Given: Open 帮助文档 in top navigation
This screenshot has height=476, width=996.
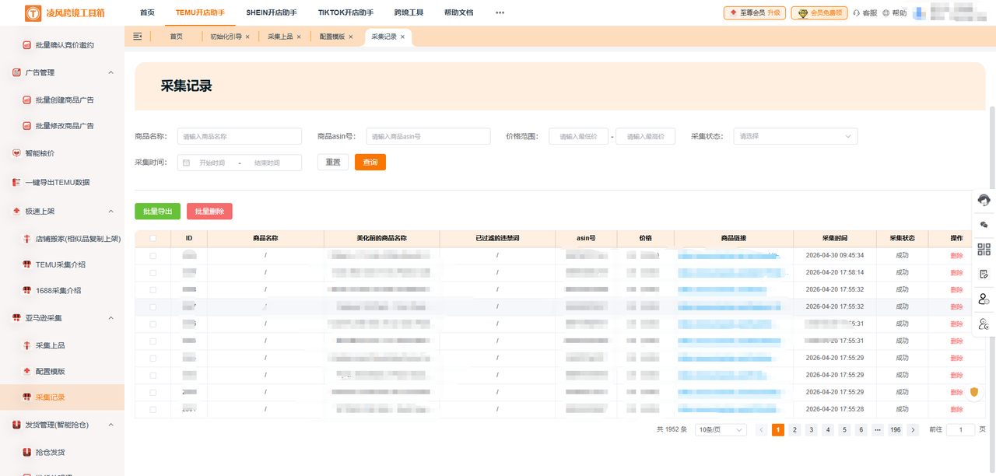Looking at the screenshot, I should click(x=458, y=13).
